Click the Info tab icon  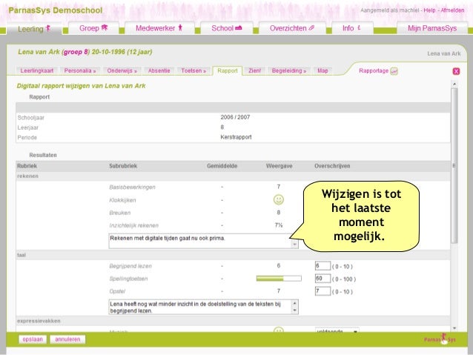359,27
